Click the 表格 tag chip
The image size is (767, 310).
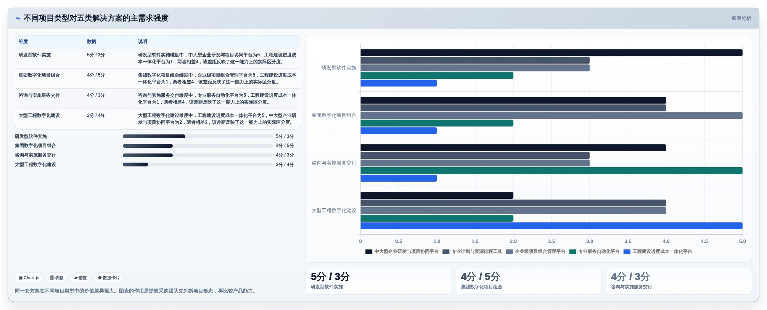(57, 278)
